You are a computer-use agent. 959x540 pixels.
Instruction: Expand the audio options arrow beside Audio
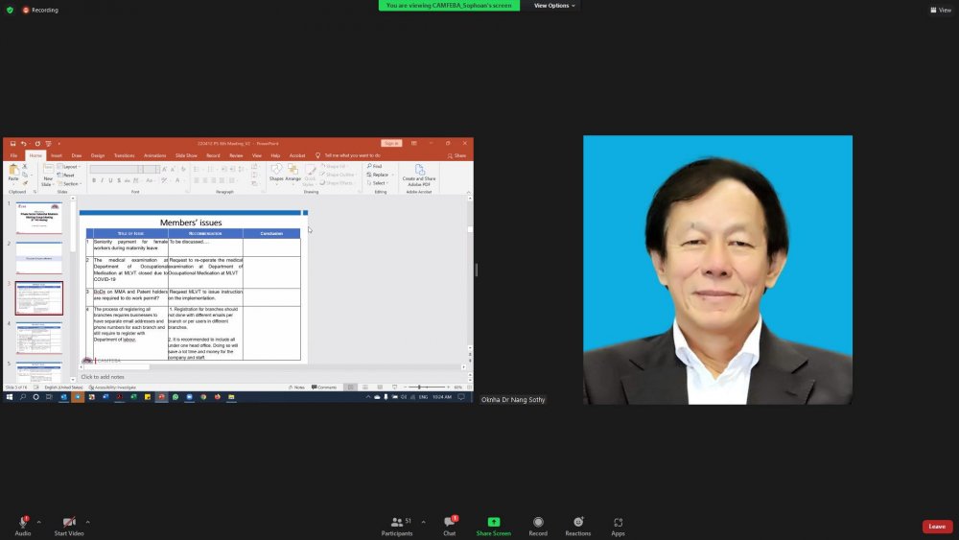38,523
